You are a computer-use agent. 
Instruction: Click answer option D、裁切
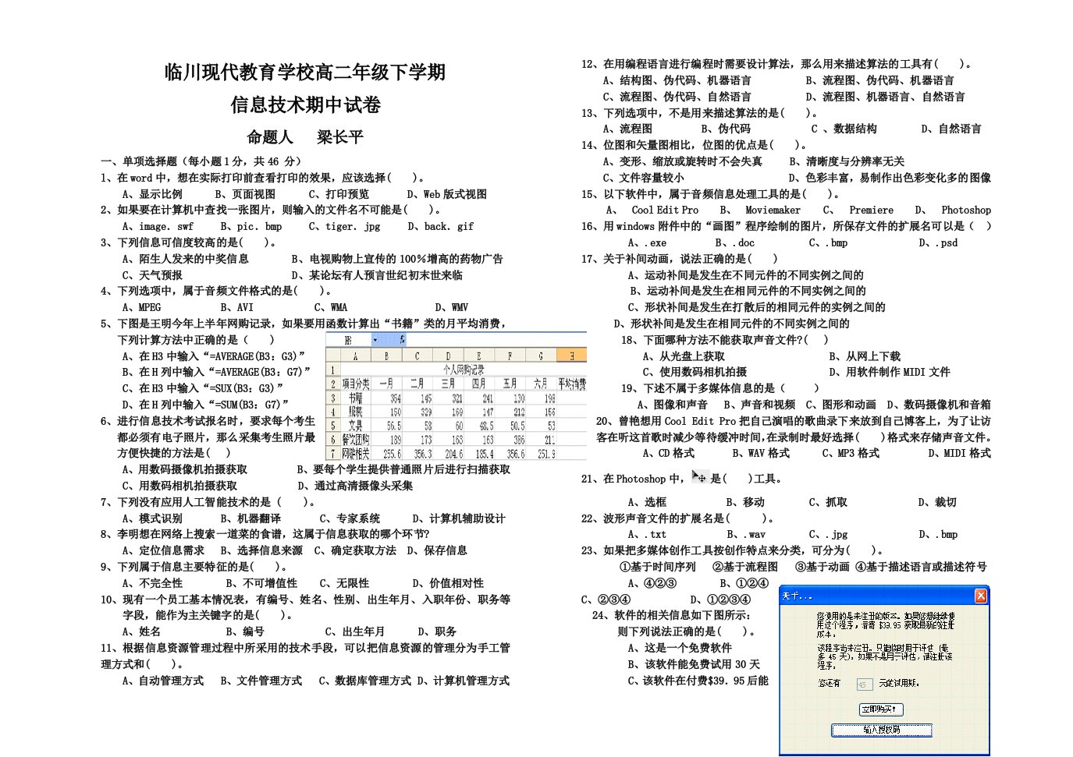[937, 502]
